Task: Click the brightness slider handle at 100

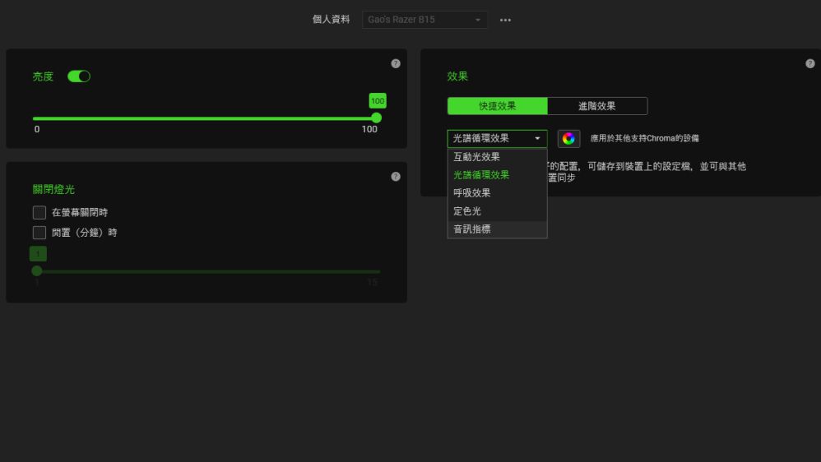Action: [377, 118]
